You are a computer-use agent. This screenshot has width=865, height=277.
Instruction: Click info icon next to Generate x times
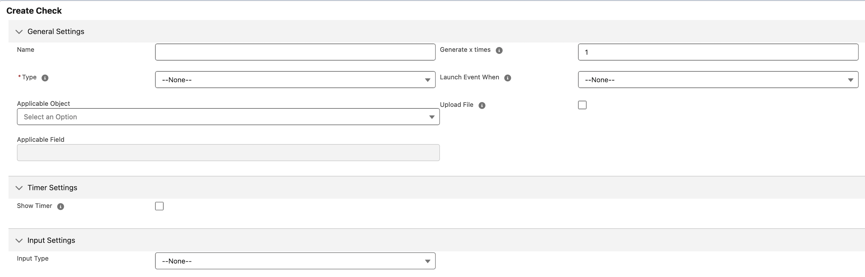point(499,50)
